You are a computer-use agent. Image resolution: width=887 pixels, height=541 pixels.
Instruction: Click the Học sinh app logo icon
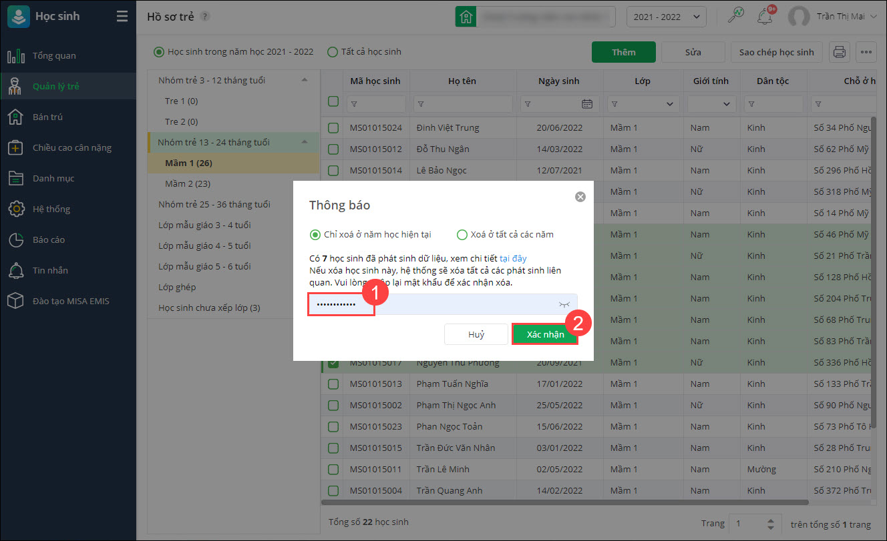point(17,17)
